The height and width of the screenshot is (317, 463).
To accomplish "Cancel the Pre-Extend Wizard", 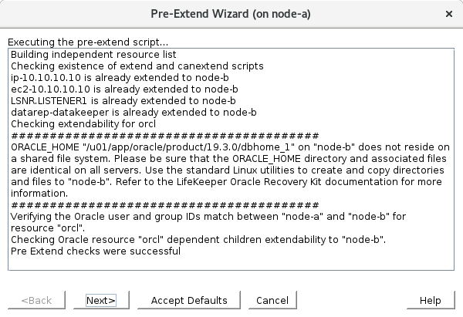I will (272, 300).
